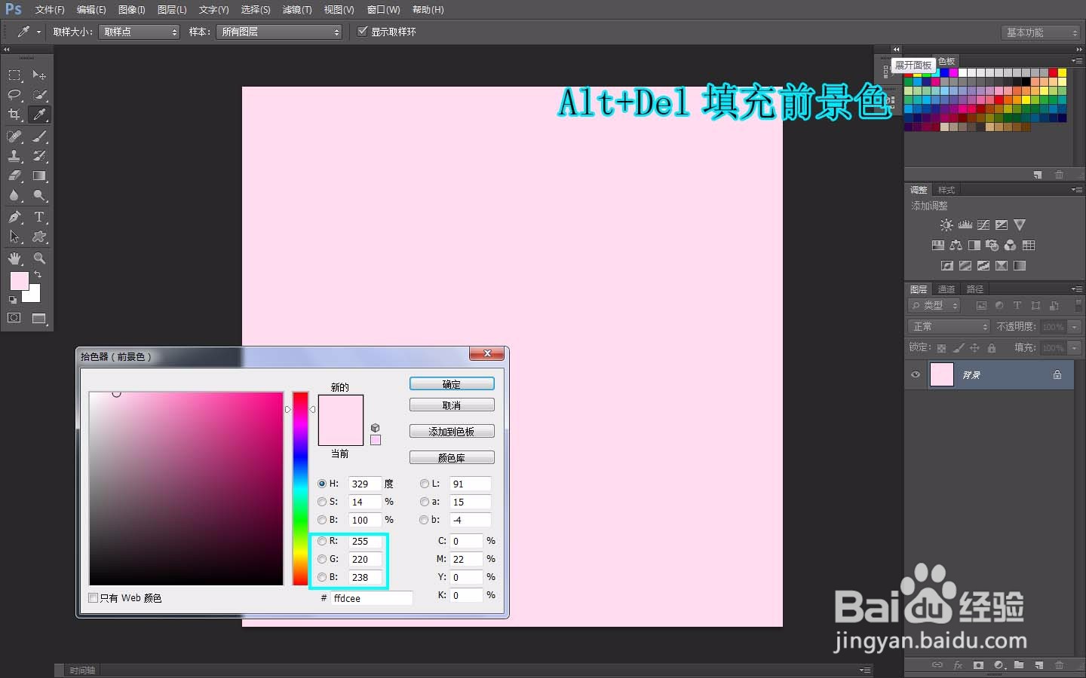Screen dimensions: 1086x678
Task: Click the 确定 button in color picker
Action: pos(451,383)
